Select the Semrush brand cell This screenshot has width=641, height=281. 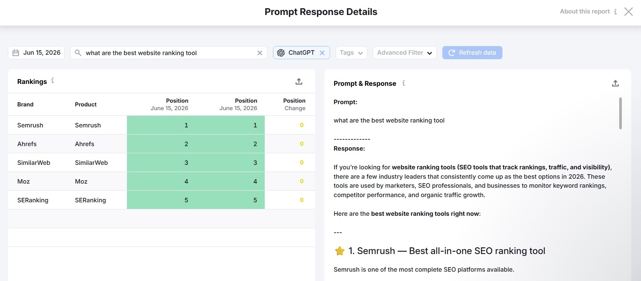point(30,125)
